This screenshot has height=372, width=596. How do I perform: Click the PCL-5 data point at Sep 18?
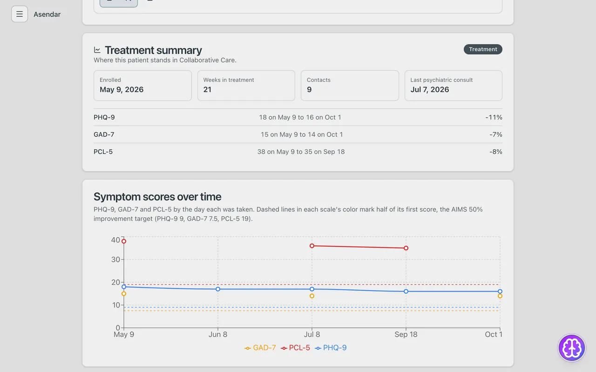coord(406,248)
